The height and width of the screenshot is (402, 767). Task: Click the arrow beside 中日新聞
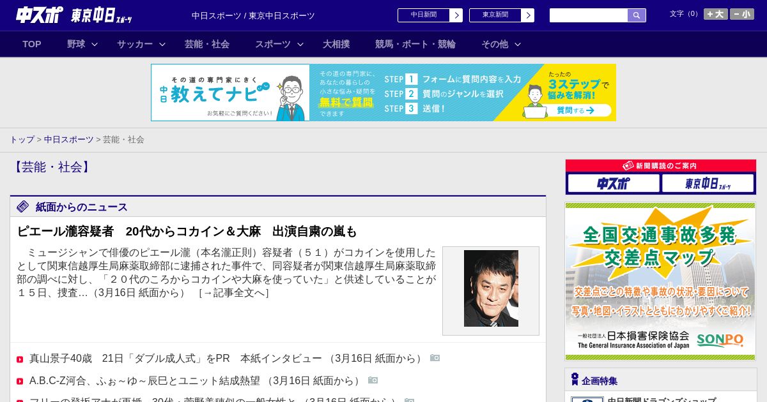(456, 15)
